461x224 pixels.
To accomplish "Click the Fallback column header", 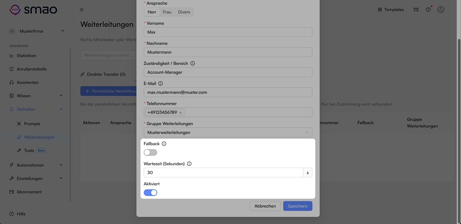I will (x=365, y=123).
